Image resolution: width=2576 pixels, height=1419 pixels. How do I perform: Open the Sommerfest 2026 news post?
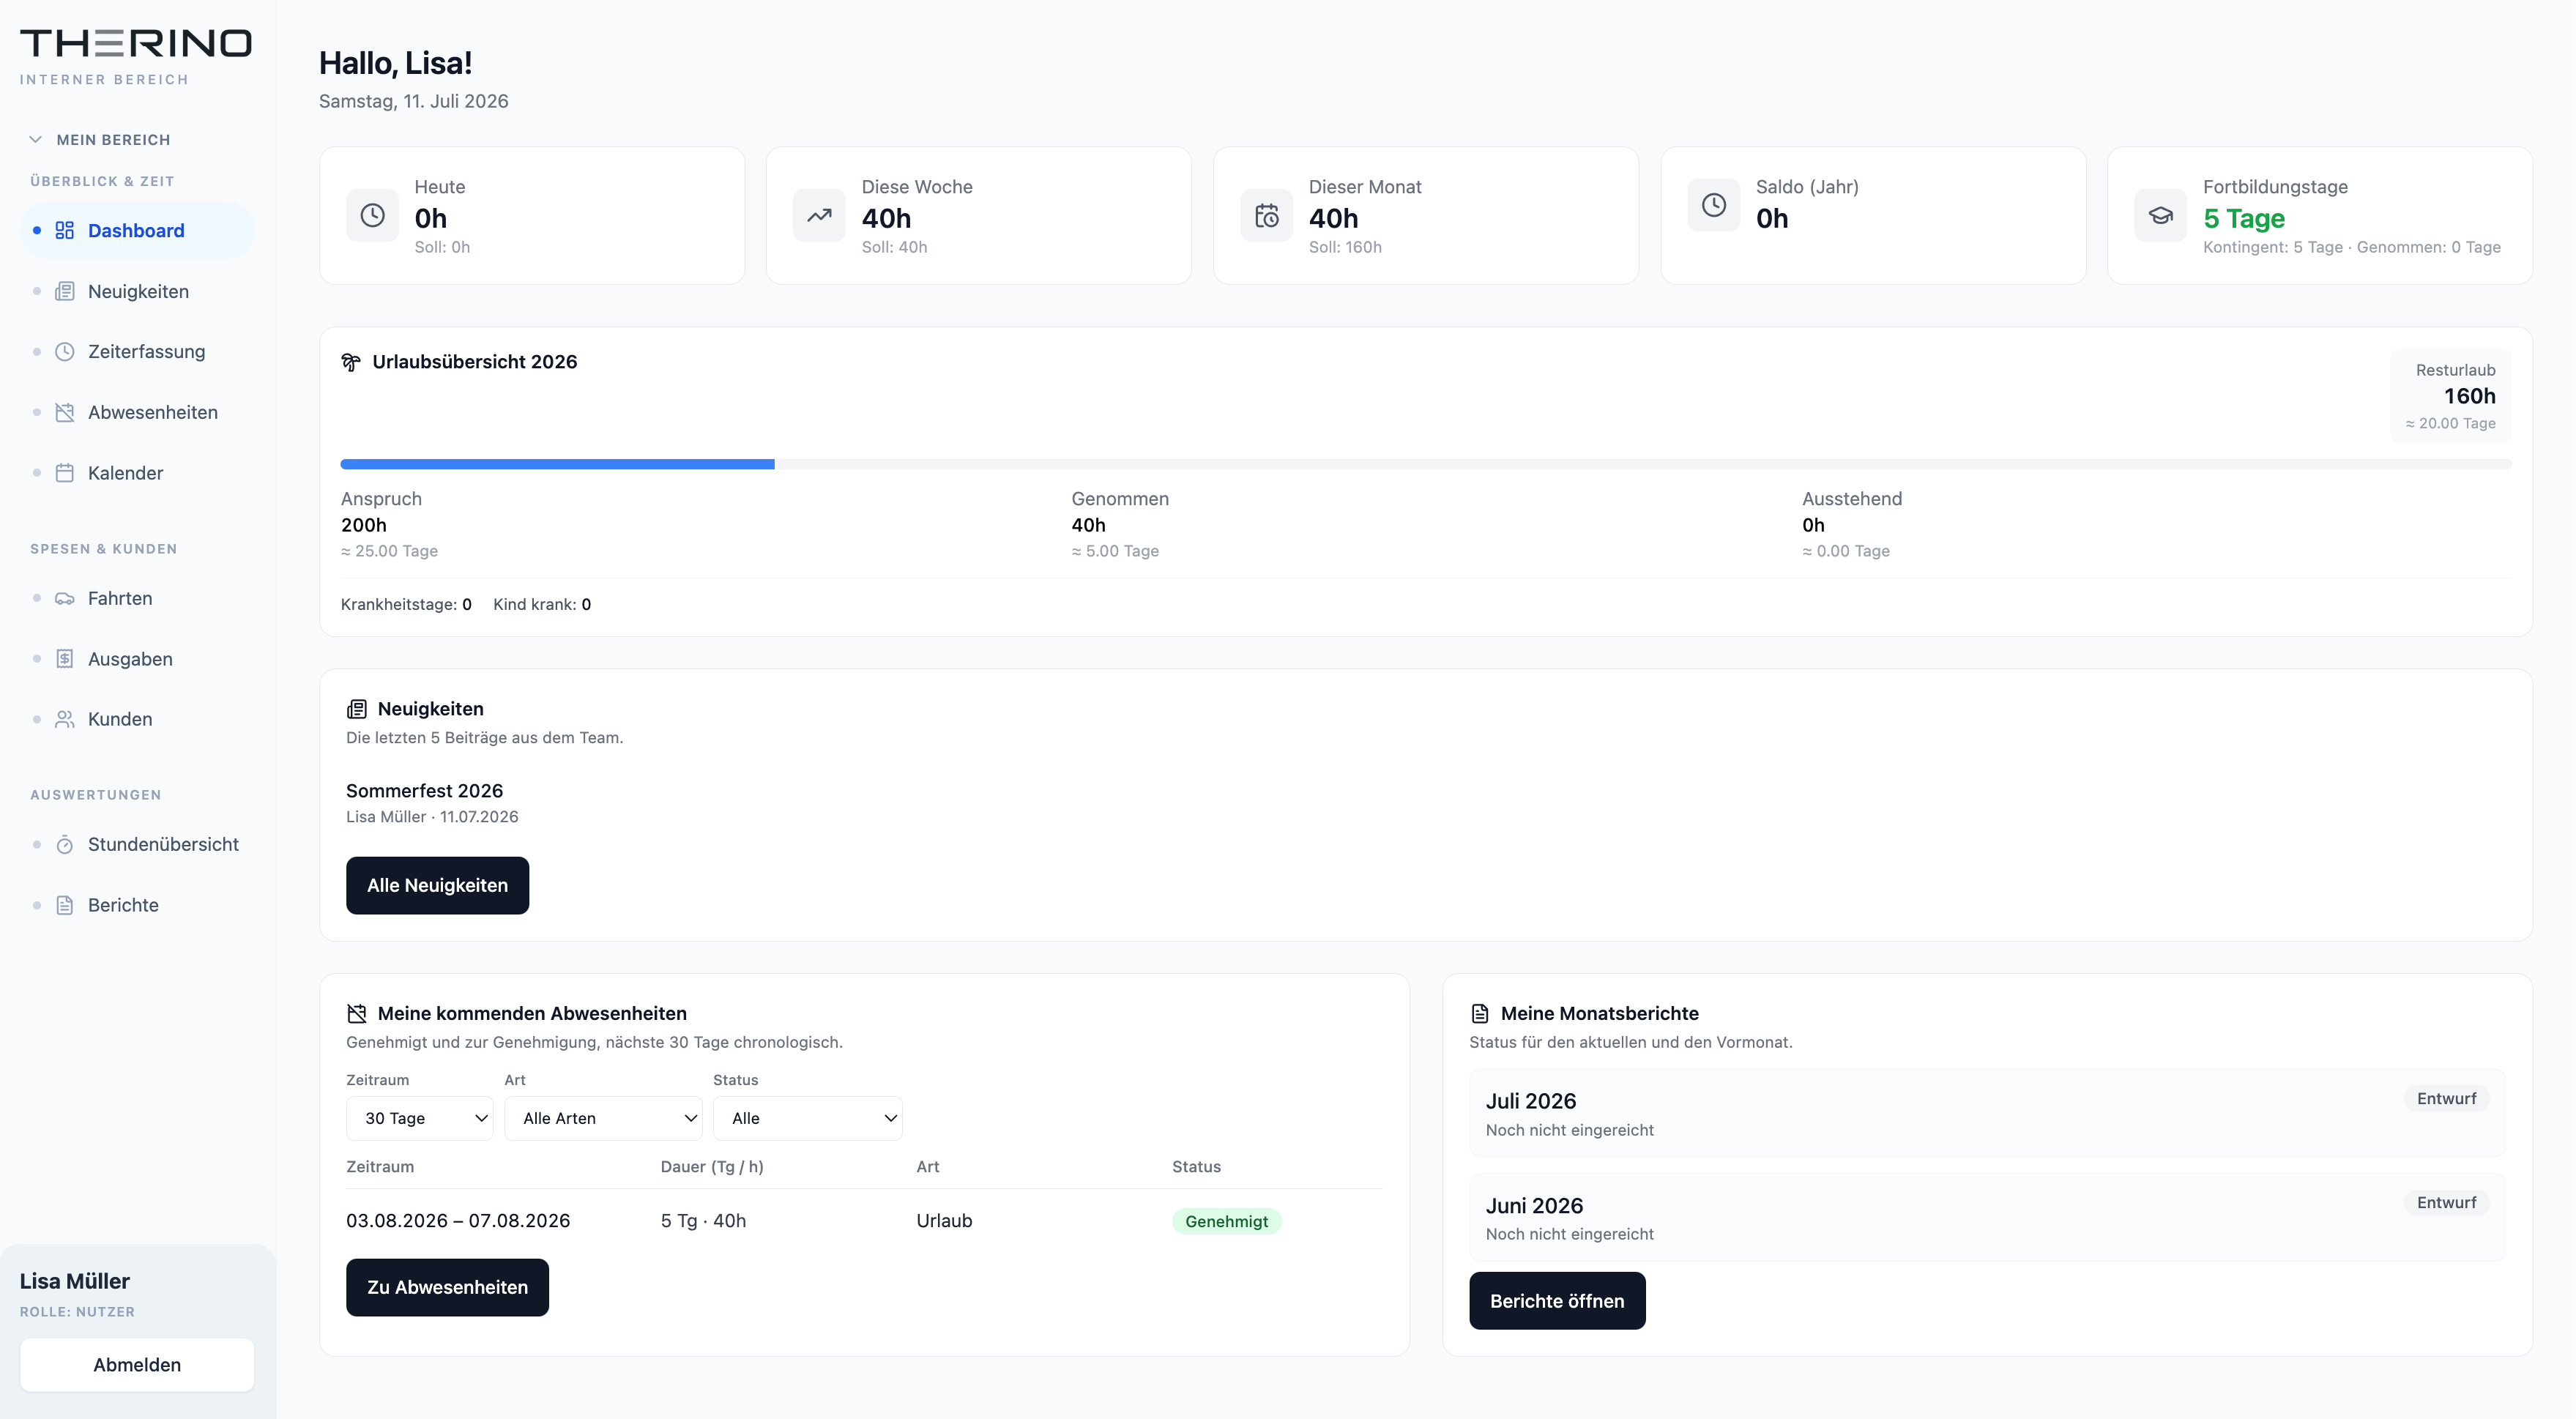tap(424, 791)
